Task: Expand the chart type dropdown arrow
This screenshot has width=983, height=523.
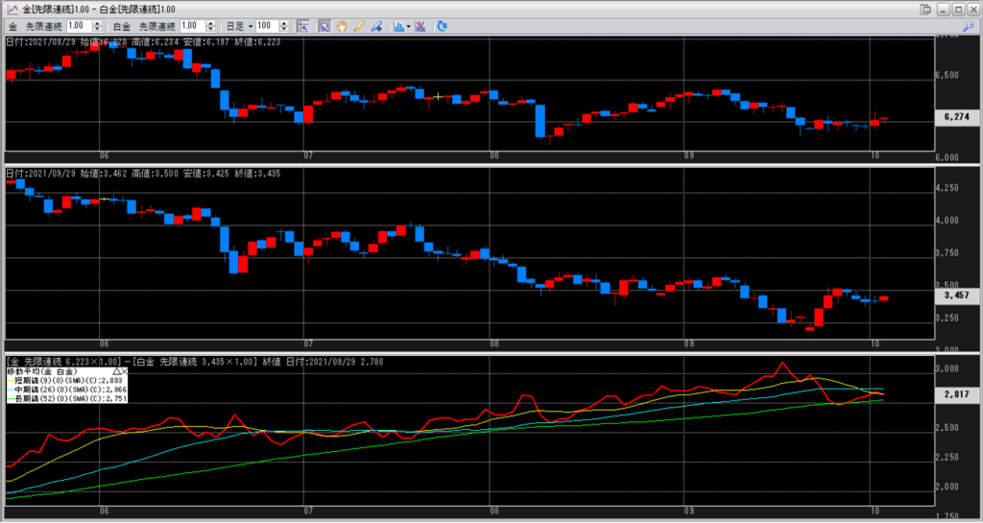Action: [x=408, y=25]
